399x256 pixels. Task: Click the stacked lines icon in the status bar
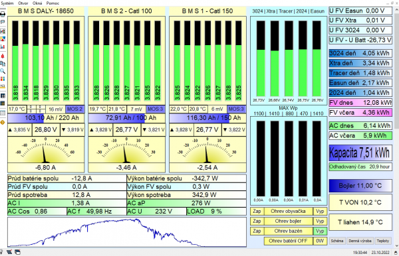(9, 252)
